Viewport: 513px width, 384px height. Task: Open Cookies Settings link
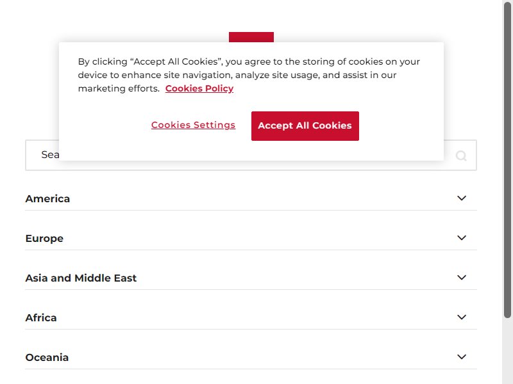click(194, 125)
